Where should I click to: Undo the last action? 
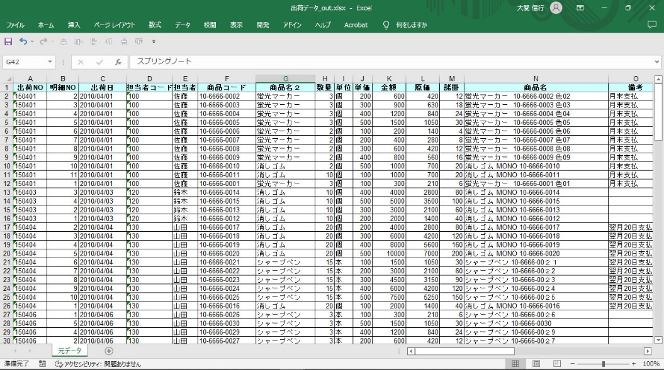(x=23, y=41)
